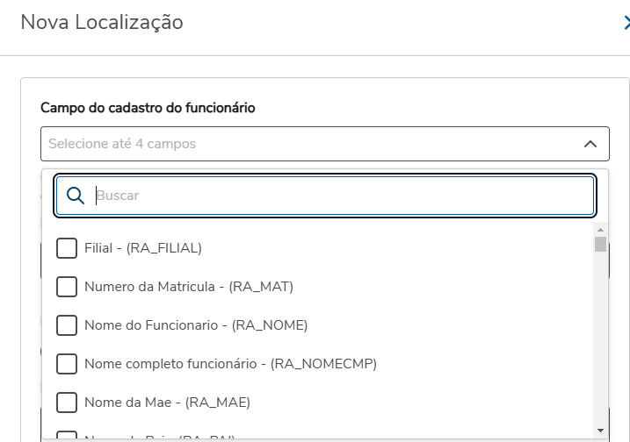Image resolution: width=630 pixels, height=442 pixels.
Task: Open the 'Selecione até 4 campos' combo box
Action: [308, 144]
